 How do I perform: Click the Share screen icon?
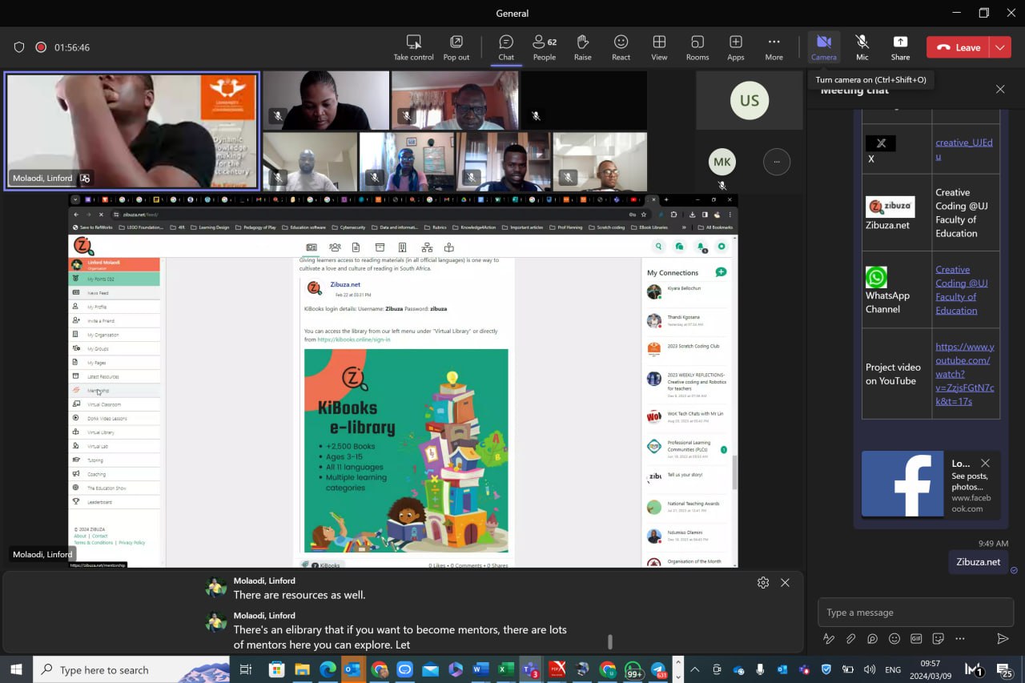[900, 47]
